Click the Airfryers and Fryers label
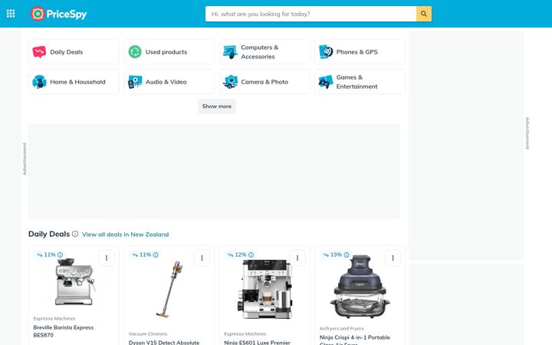 [x=341, y=328]
